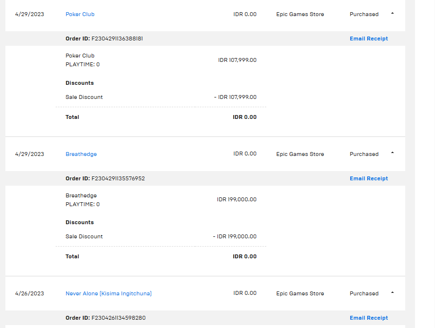The height and width of the screenshot is (328, 435).
Task: Click the Breathedge Total IDR 0.00 value
Action: 245,256
